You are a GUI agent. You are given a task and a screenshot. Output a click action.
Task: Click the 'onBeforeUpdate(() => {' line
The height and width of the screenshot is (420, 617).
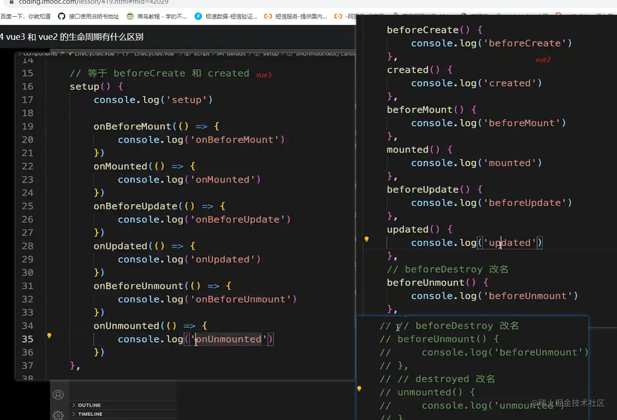coord(159,206)
